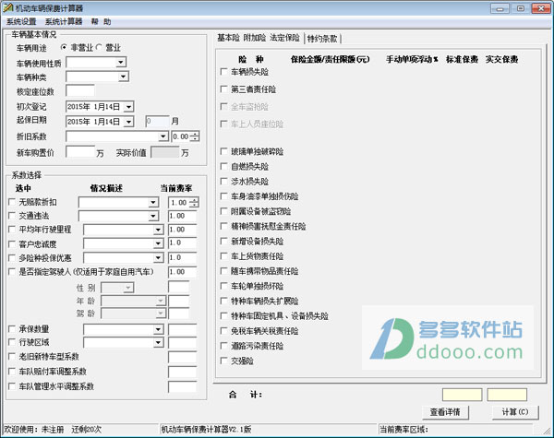Viewport: 554px width, 438px height.
Task: Expand the 折旧系数 dropdown
Action: (163, 136)
